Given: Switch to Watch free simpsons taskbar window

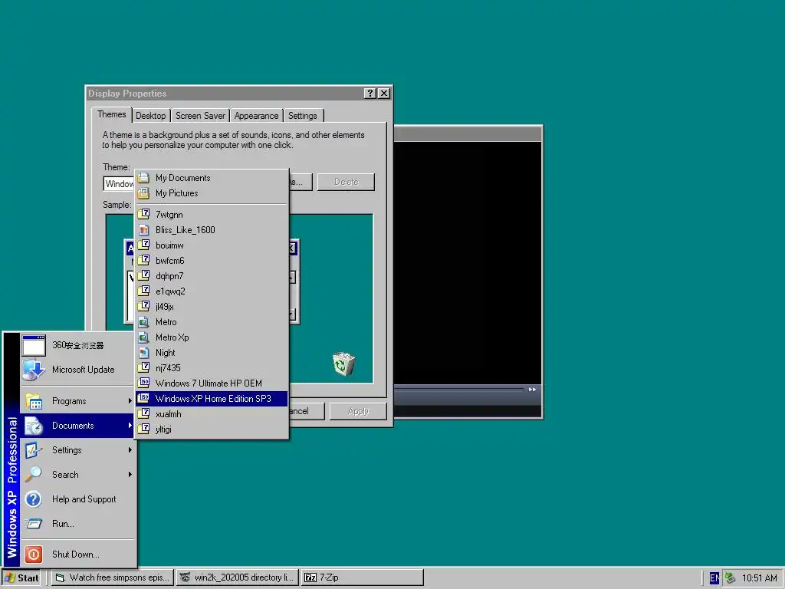Looking at the screenshot, I should click(113, 577).
